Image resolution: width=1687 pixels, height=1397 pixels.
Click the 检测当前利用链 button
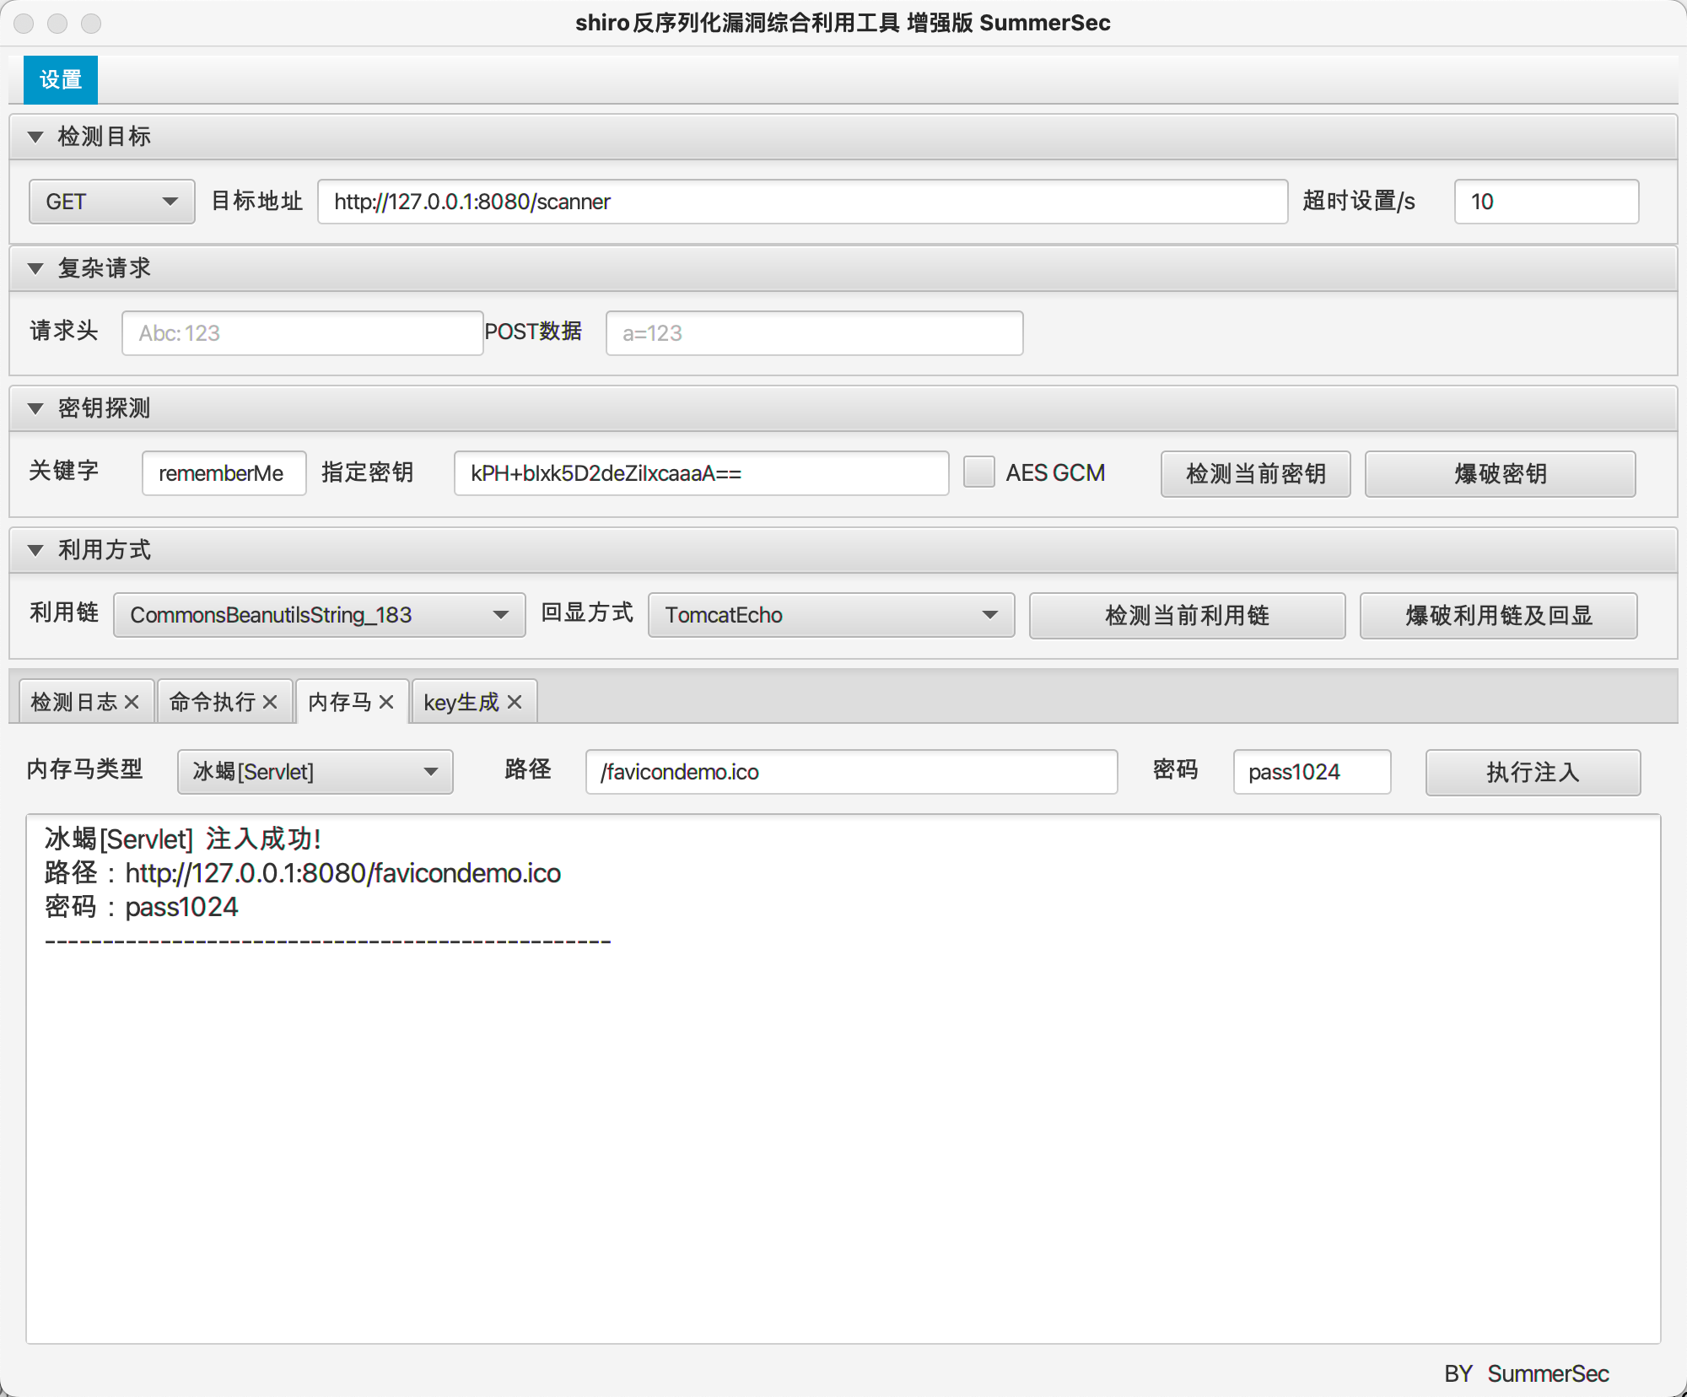[1186, 615]
